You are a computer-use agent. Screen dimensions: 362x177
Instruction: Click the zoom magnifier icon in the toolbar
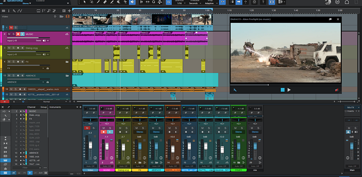(x=154, y=2)
